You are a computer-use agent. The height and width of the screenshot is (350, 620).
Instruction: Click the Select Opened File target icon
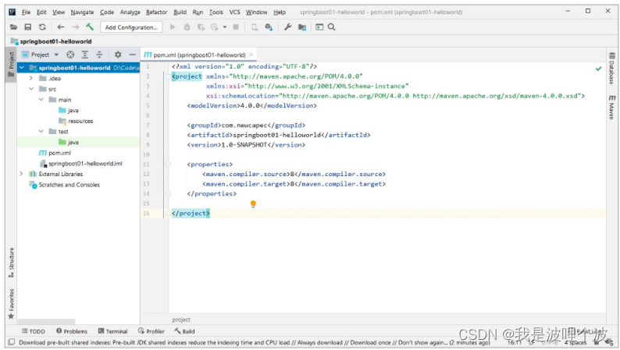[70, 55]
